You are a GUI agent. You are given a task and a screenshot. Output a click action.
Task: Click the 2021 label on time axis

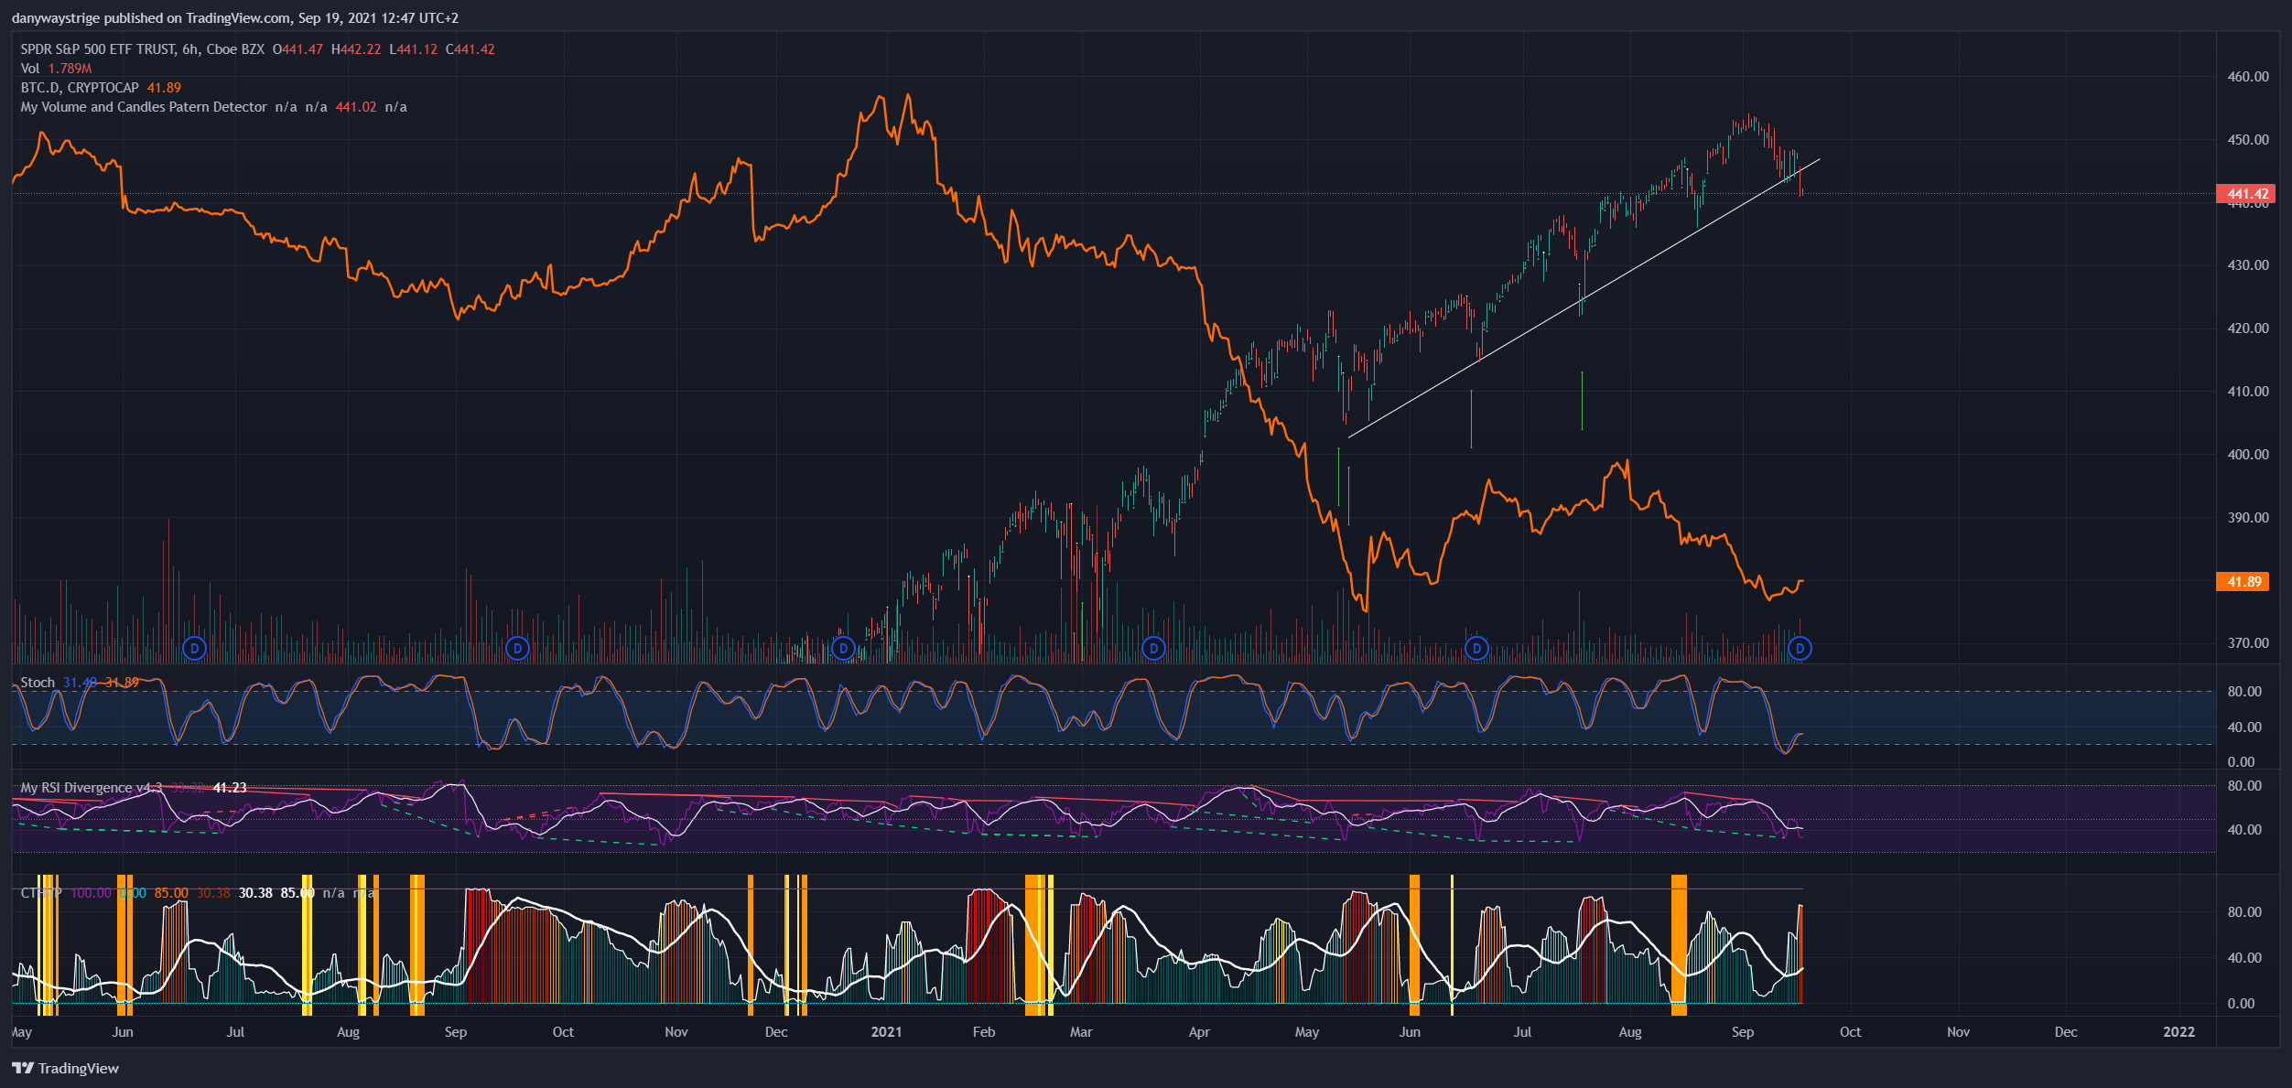[886, 1032]
